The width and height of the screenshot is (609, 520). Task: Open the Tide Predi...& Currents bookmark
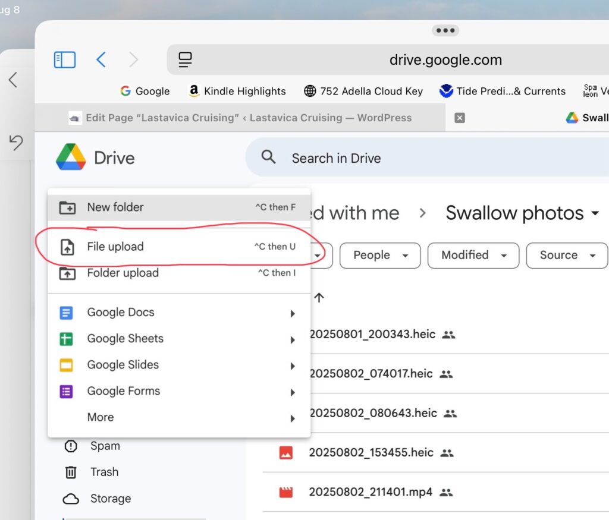502,91
